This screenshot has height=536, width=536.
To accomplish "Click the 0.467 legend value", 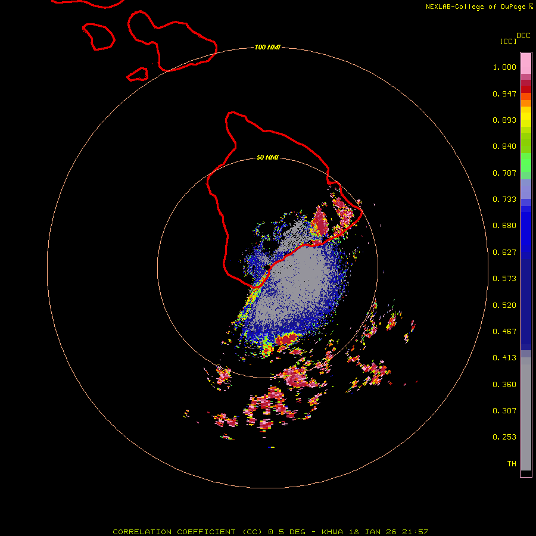I will [x=504, y=332].
